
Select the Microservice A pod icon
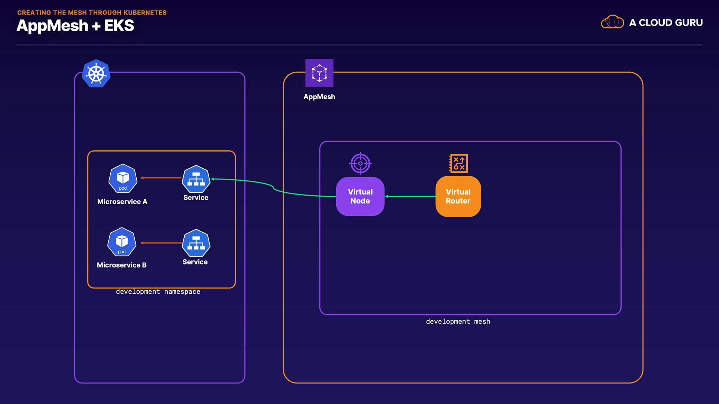click(x=123, y=178)
